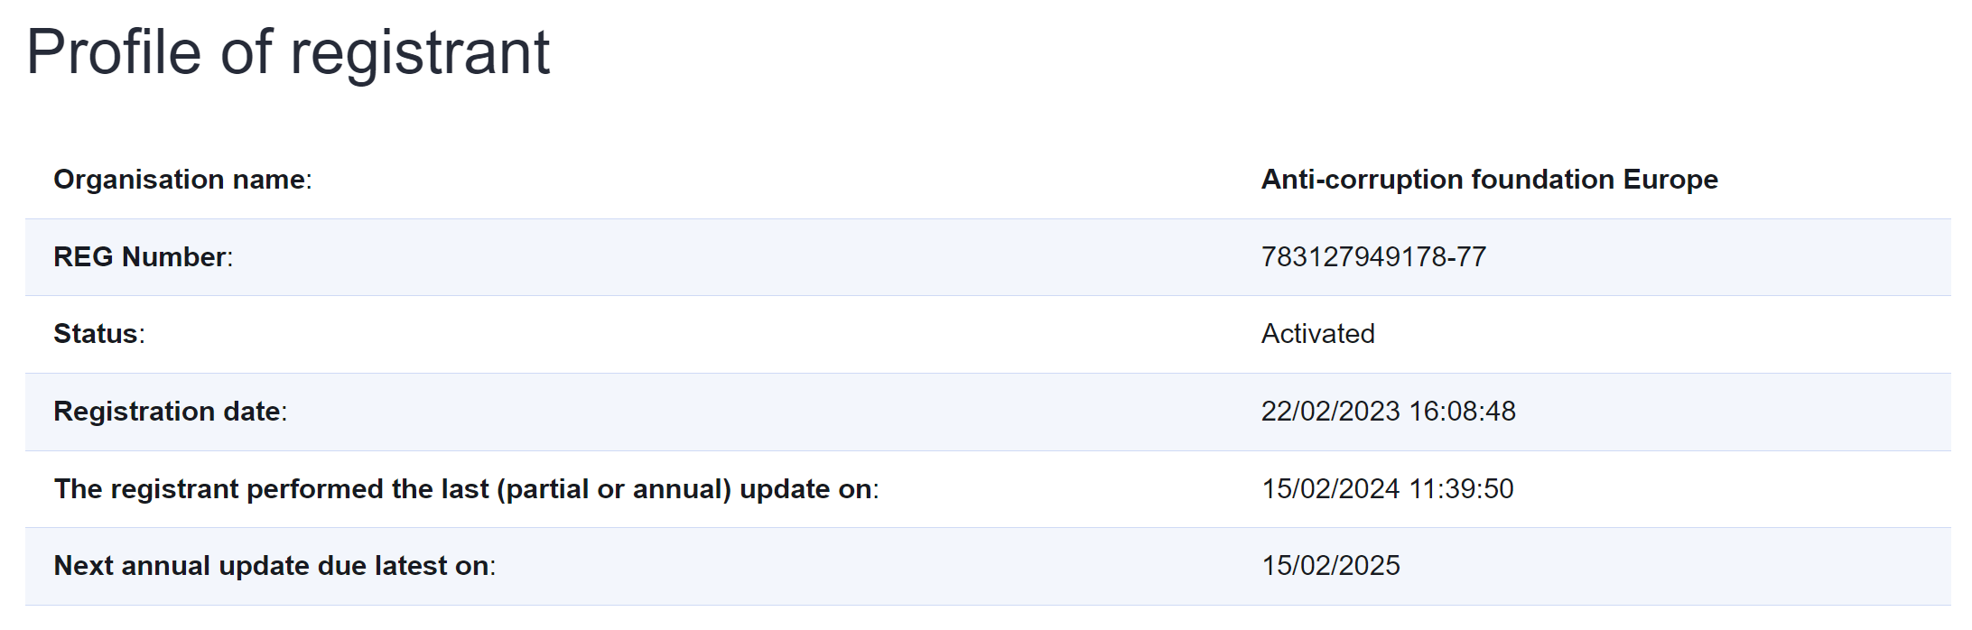Click the "Profile of registrant" heading
The image size is (1972, 630).
pyautogui.click(x=288, y=52)
